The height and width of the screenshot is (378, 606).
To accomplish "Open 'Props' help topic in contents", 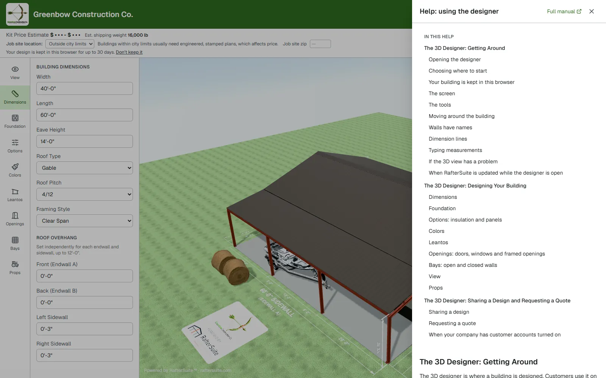I will 436,288.
